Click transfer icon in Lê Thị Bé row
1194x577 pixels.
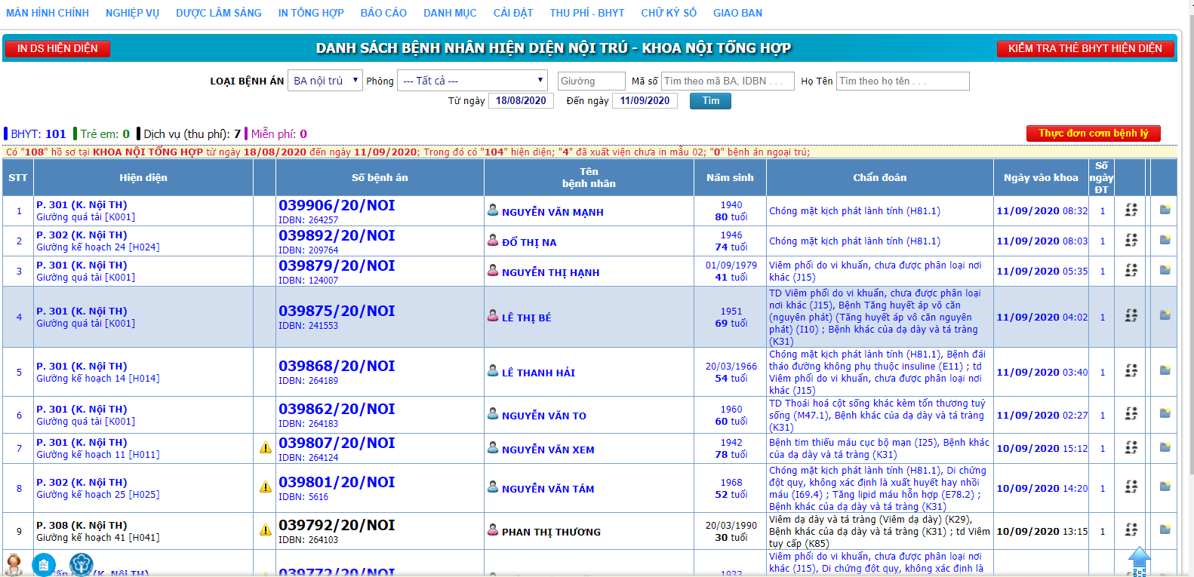pos(1131,316)
